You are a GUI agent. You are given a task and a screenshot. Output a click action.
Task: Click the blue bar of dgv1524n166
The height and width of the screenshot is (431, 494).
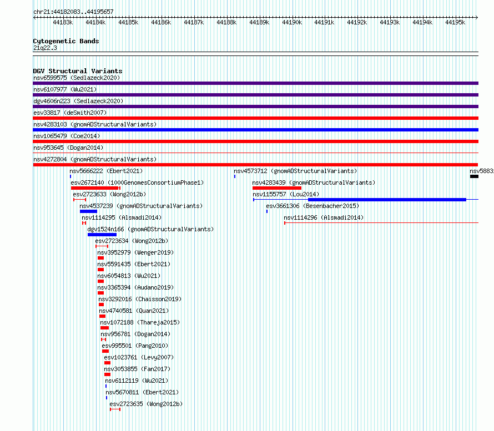[x=102, y=235]
